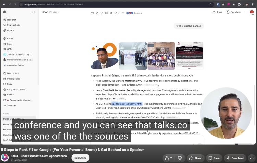Open the Talks channel avatar
Screen dimensions: 257x163
click(x=5, y=158)
